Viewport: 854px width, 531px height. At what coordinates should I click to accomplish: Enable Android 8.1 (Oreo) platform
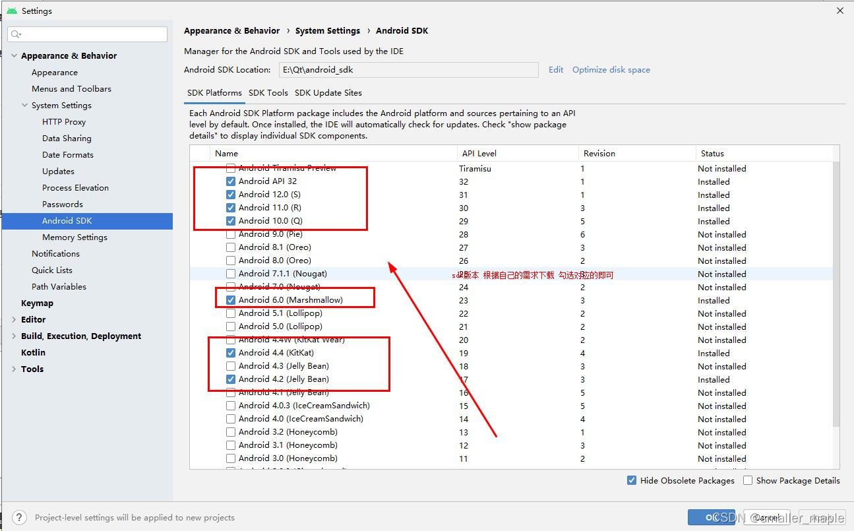231,247
